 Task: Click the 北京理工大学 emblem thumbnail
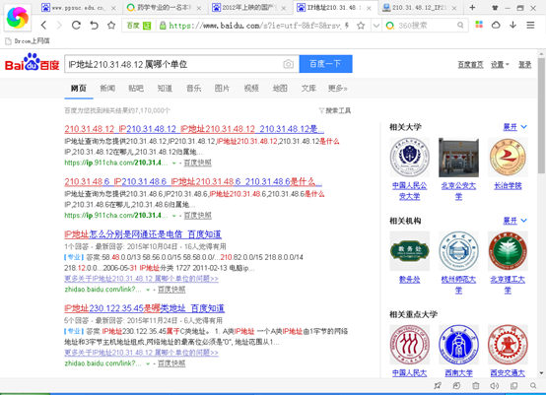pos(508,251)
